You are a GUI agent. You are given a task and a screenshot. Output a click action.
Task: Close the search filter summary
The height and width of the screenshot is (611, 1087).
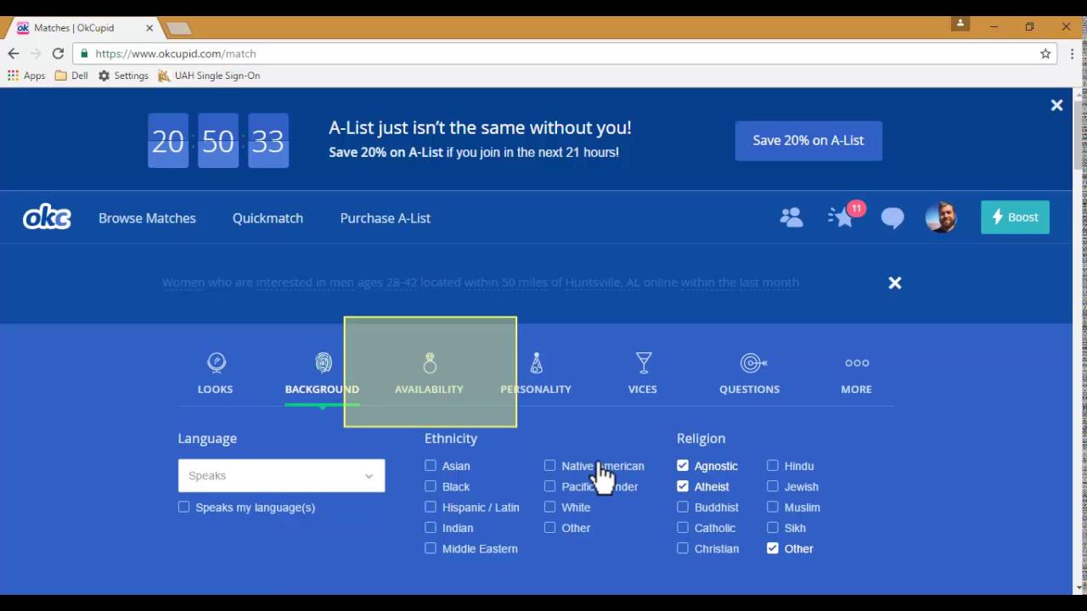tap(895, 283)
